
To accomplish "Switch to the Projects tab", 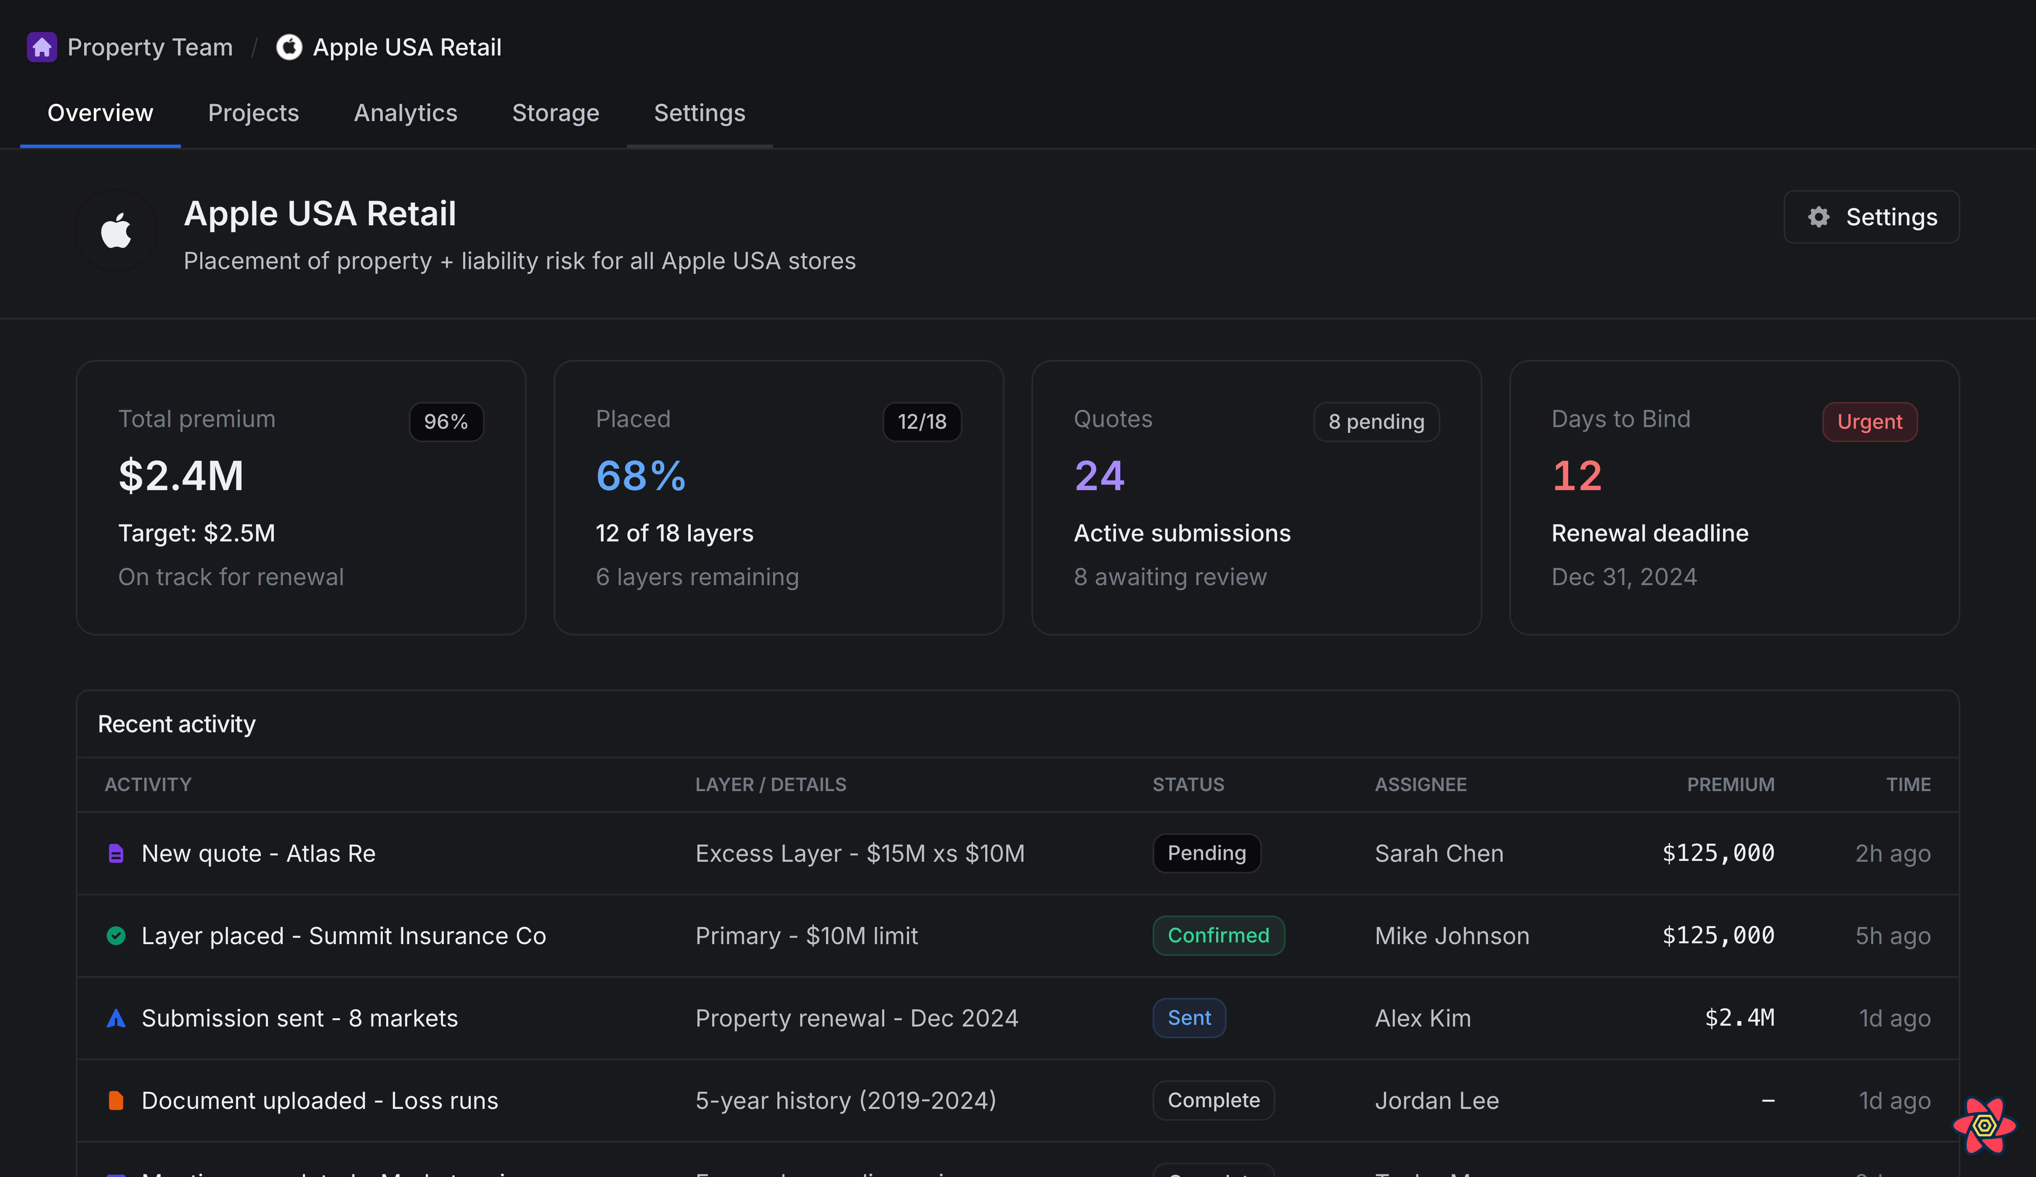I will click(254, 113).
